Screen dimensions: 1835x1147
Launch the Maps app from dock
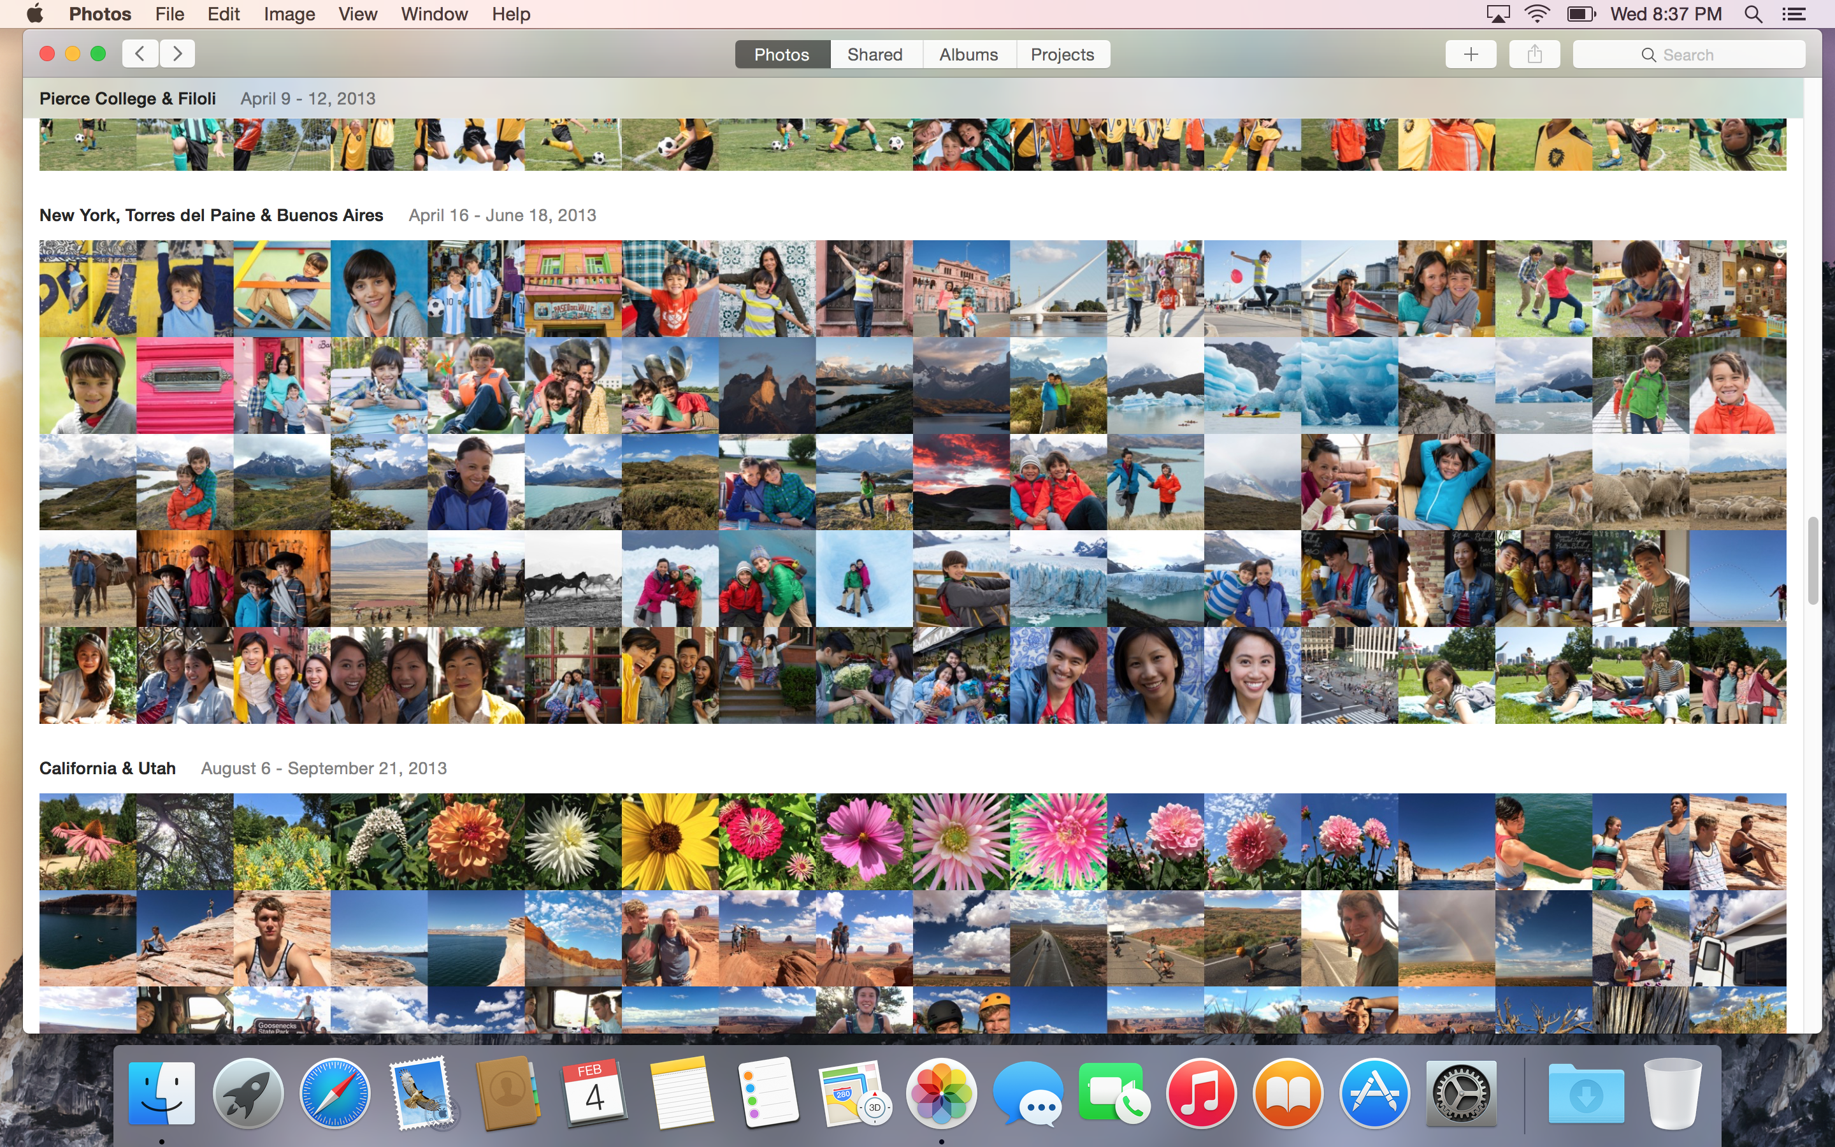click(854, 1093)
